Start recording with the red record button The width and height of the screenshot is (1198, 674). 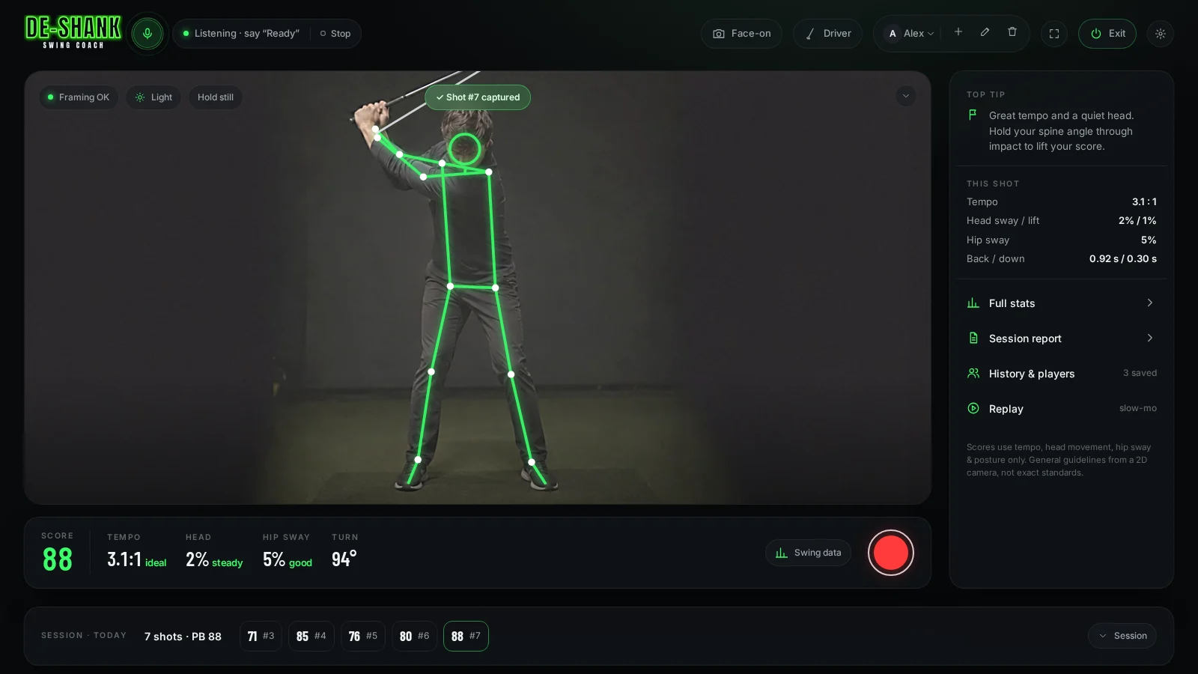pyautogui.click(x=891, y=553)
